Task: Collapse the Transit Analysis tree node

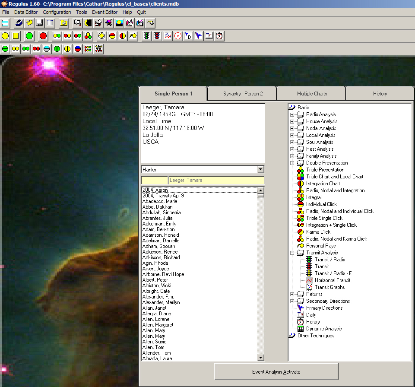Action: pyautogui.click(x=292, y=253)
